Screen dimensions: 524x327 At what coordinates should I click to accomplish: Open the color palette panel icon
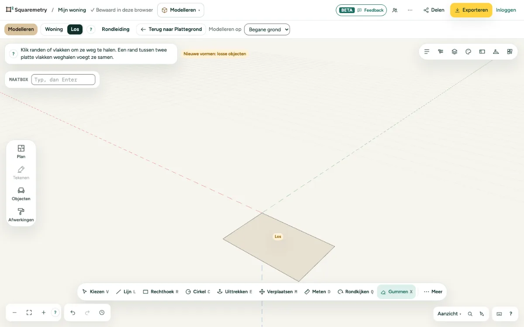[468, 51]
